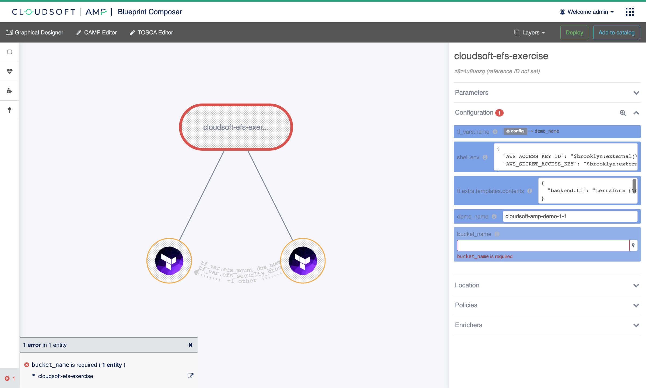Select the cloudsoft-efs-exer... root node
This screenshot has height=388, width=646.
(236, 127)
